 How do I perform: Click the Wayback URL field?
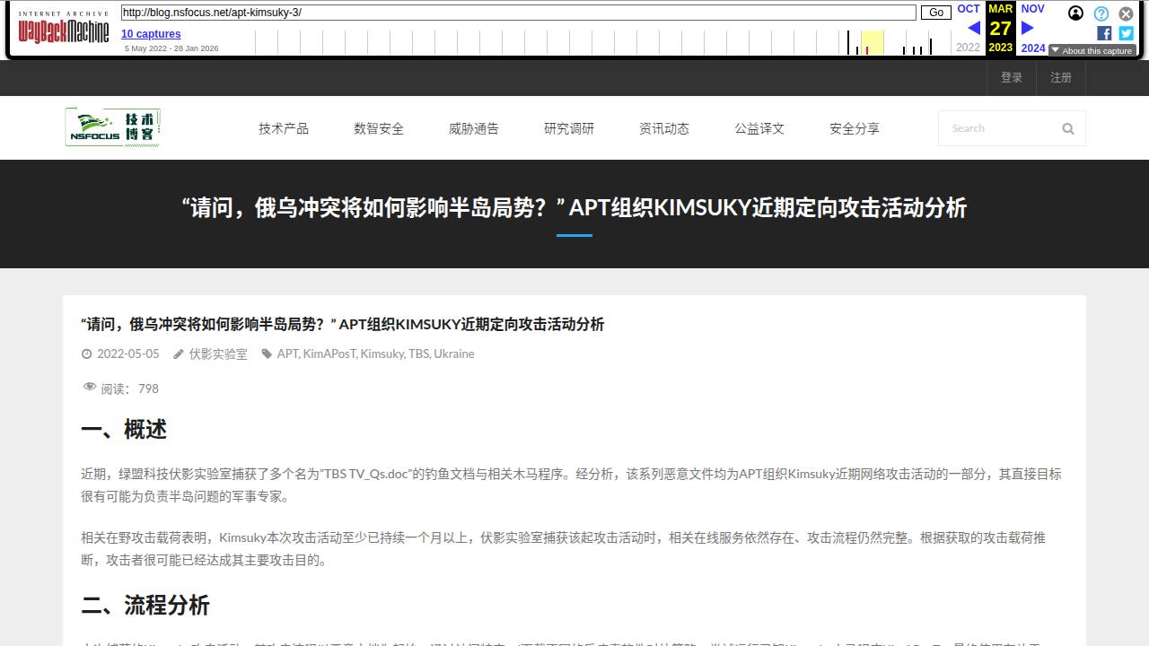click(x=518, y=13)
